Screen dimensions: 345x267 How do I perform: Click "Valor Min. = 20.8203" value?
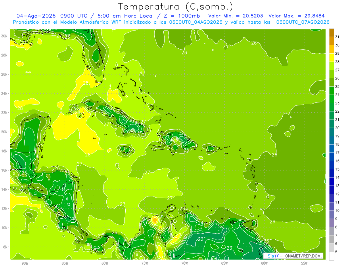point(235,16)
